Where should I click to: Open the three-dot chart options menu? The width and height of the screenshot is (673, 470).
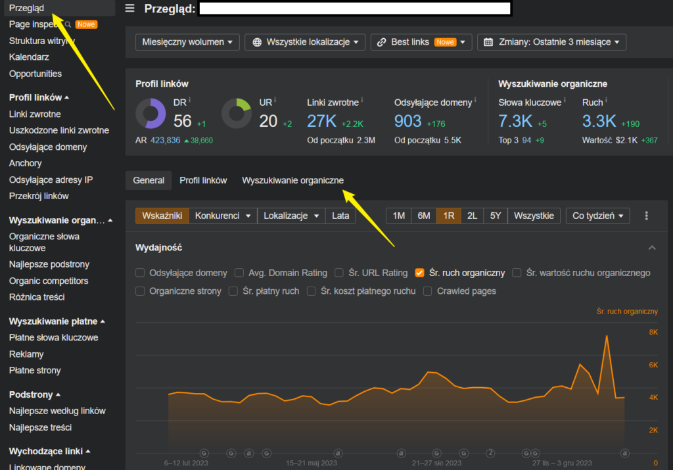pyautogui.click(x=647, y=216)
